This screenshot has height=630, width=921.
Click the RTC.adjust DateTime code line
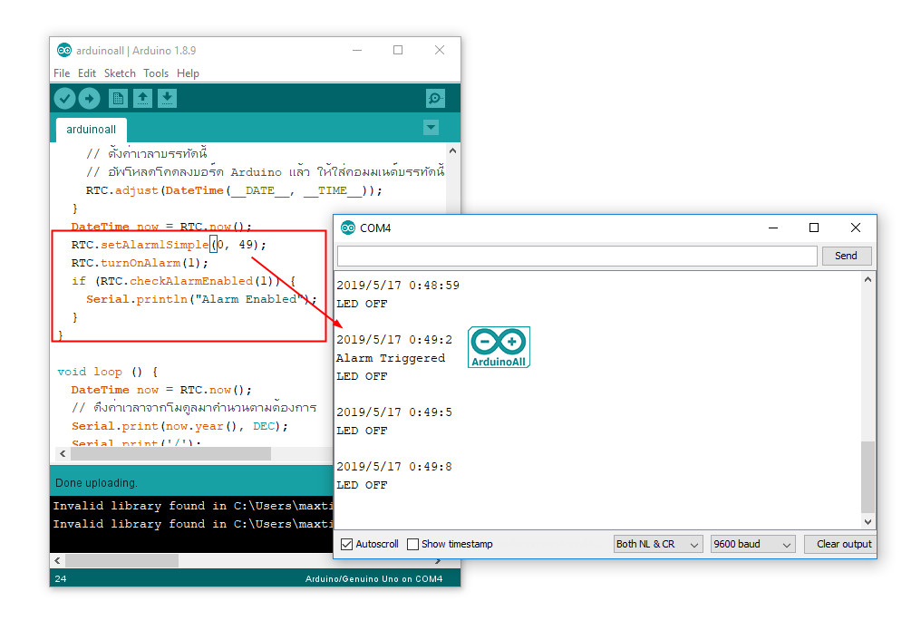click(234, 191)
